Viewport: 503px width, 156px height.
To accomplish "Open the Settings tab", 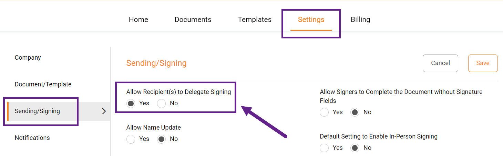I will pyautogui.click(x=311, y=20).
